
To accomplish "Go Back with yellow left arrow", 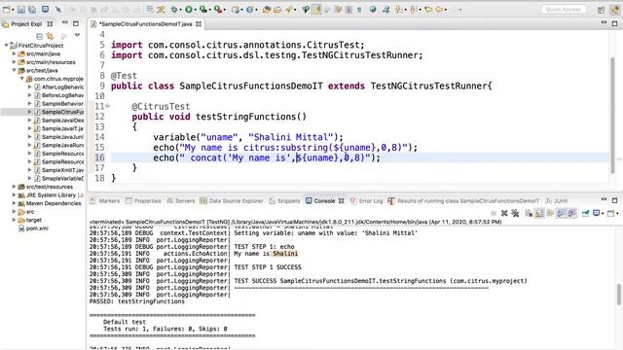I will (439, 9).
